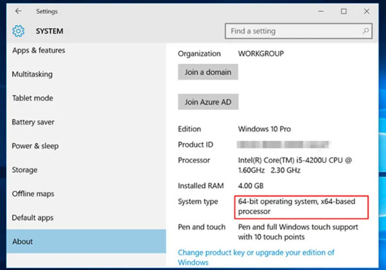
Task: Open Offline maps settings
Action: [33, 193]
